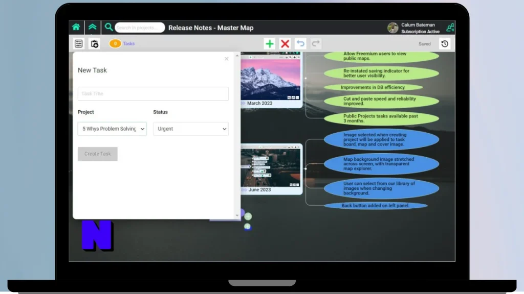This screenshot has width=524, height=294.
Task: Open the list panel icon in toolbar
Action: 78,44
